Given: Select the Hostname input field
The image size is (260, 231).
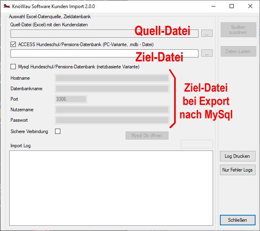Looking at the screenshot, I should click(x=112, y=78).
